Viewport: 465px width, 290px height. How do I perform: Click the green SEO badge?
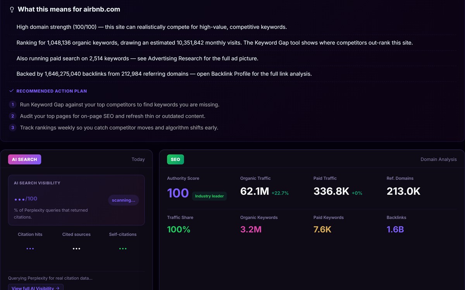(x=176, y=159)
